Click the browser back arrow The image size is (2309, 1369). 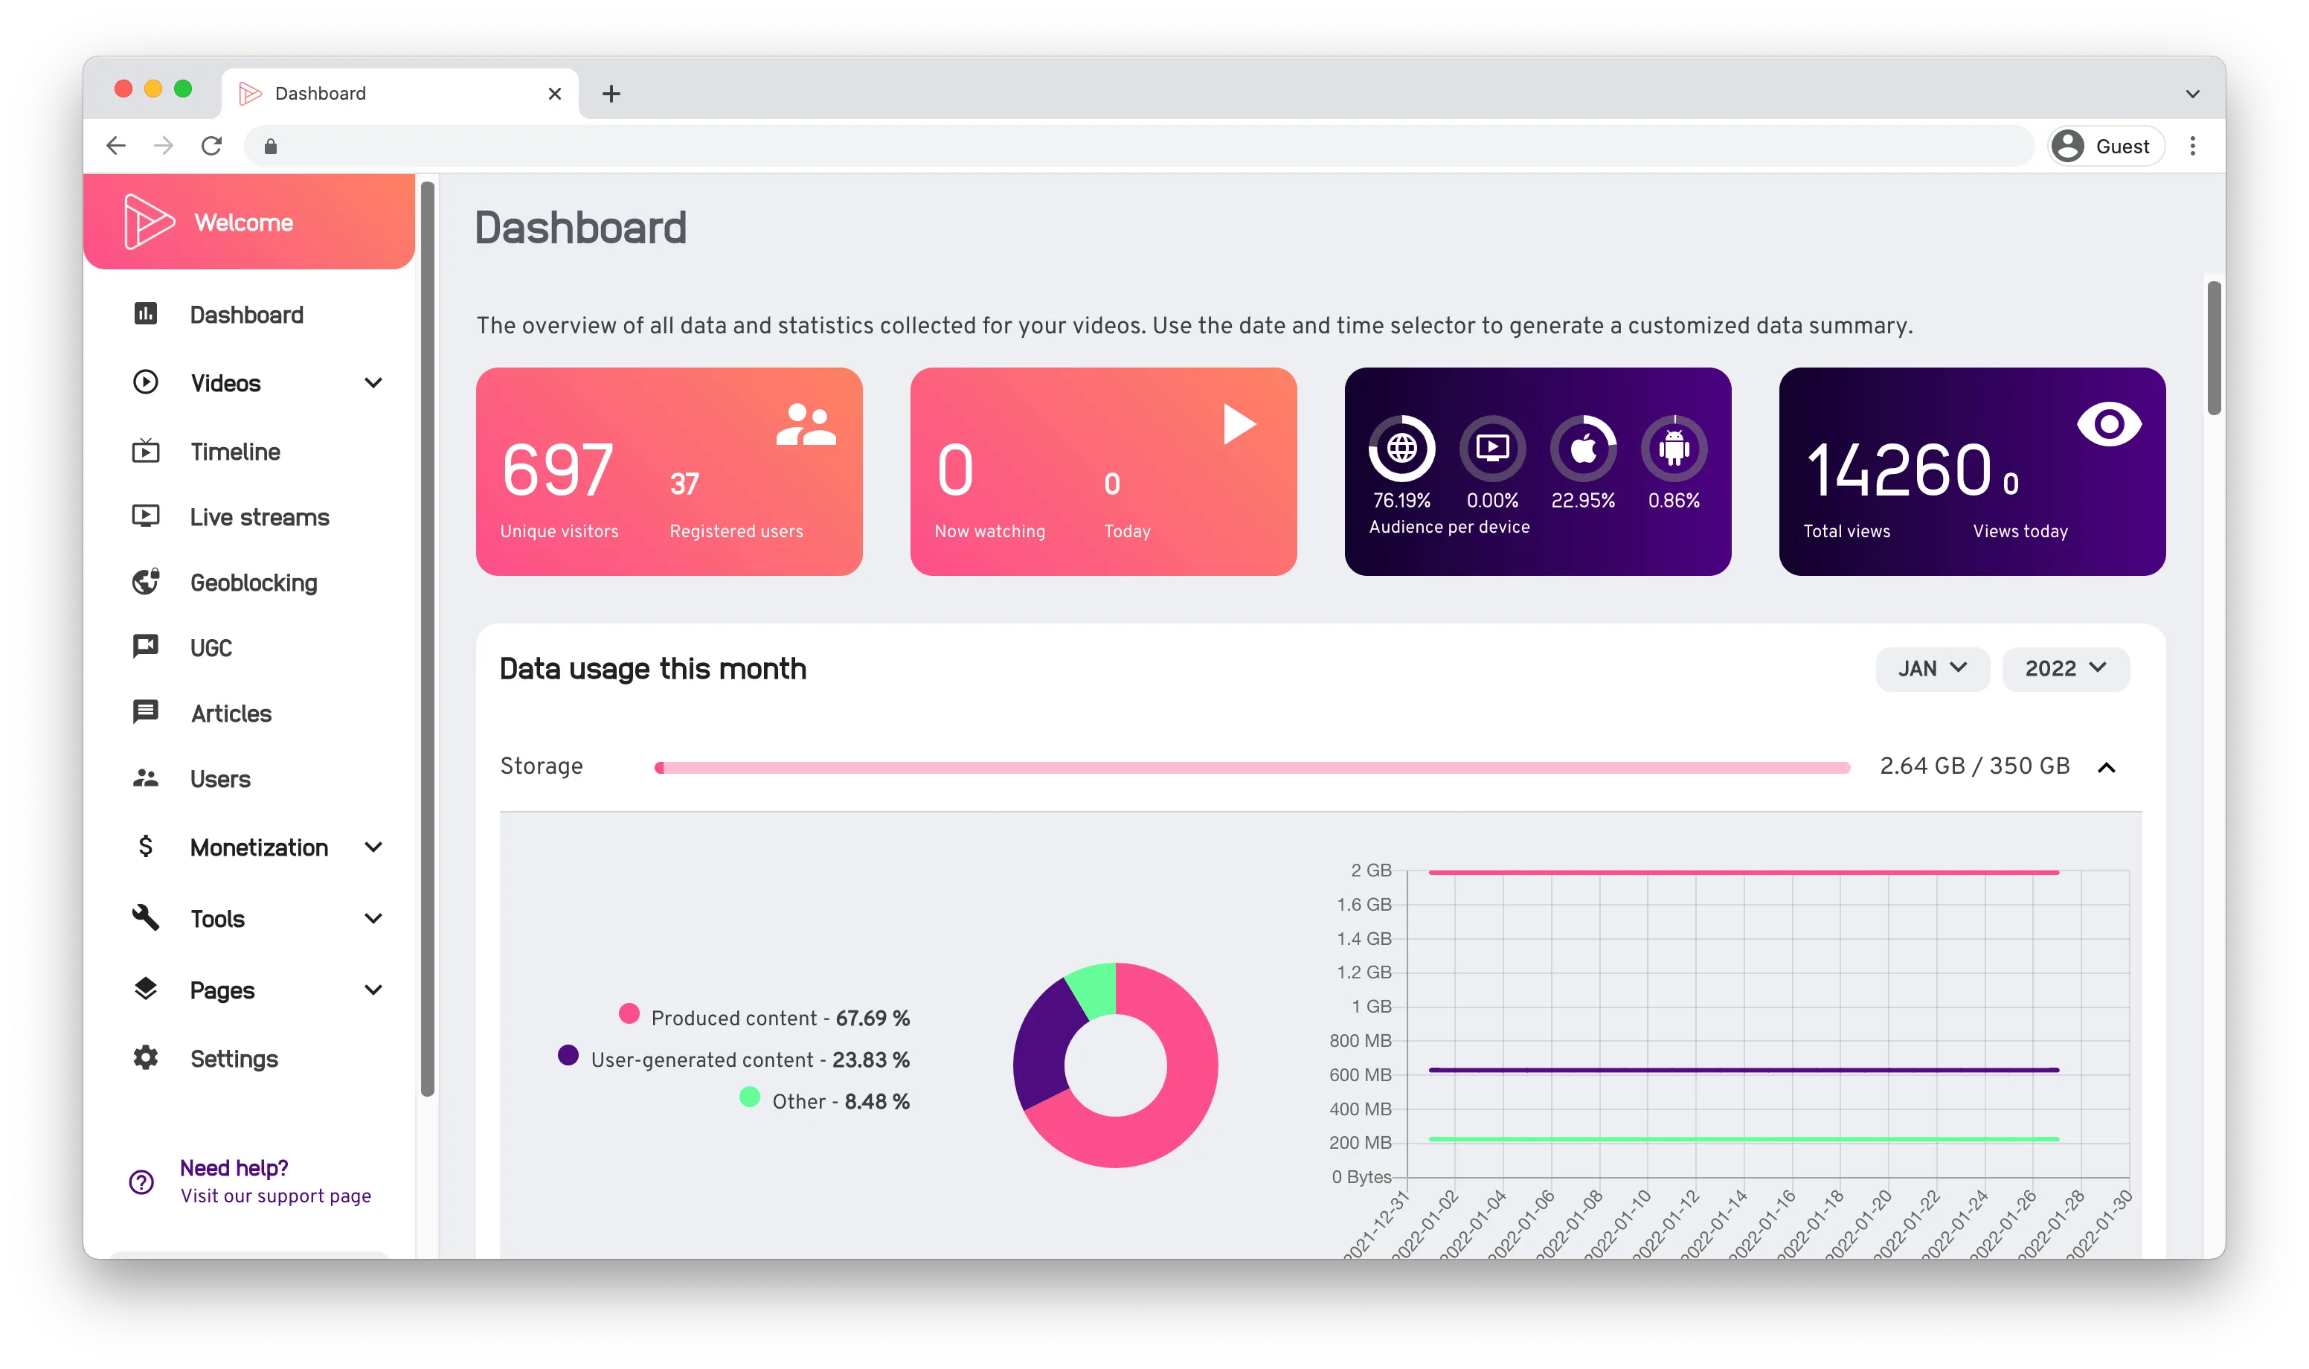(x=116, y=146)
